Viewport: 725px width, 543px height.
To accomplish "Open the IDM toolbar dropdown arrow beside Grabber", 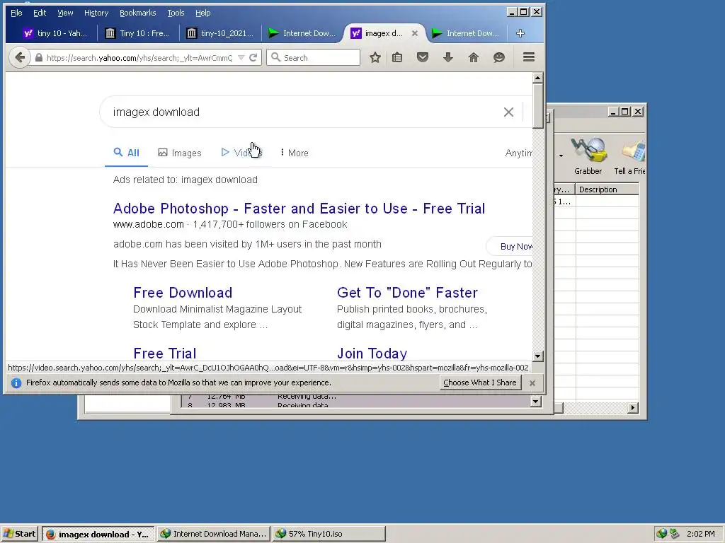I will (x=561, y=156).
